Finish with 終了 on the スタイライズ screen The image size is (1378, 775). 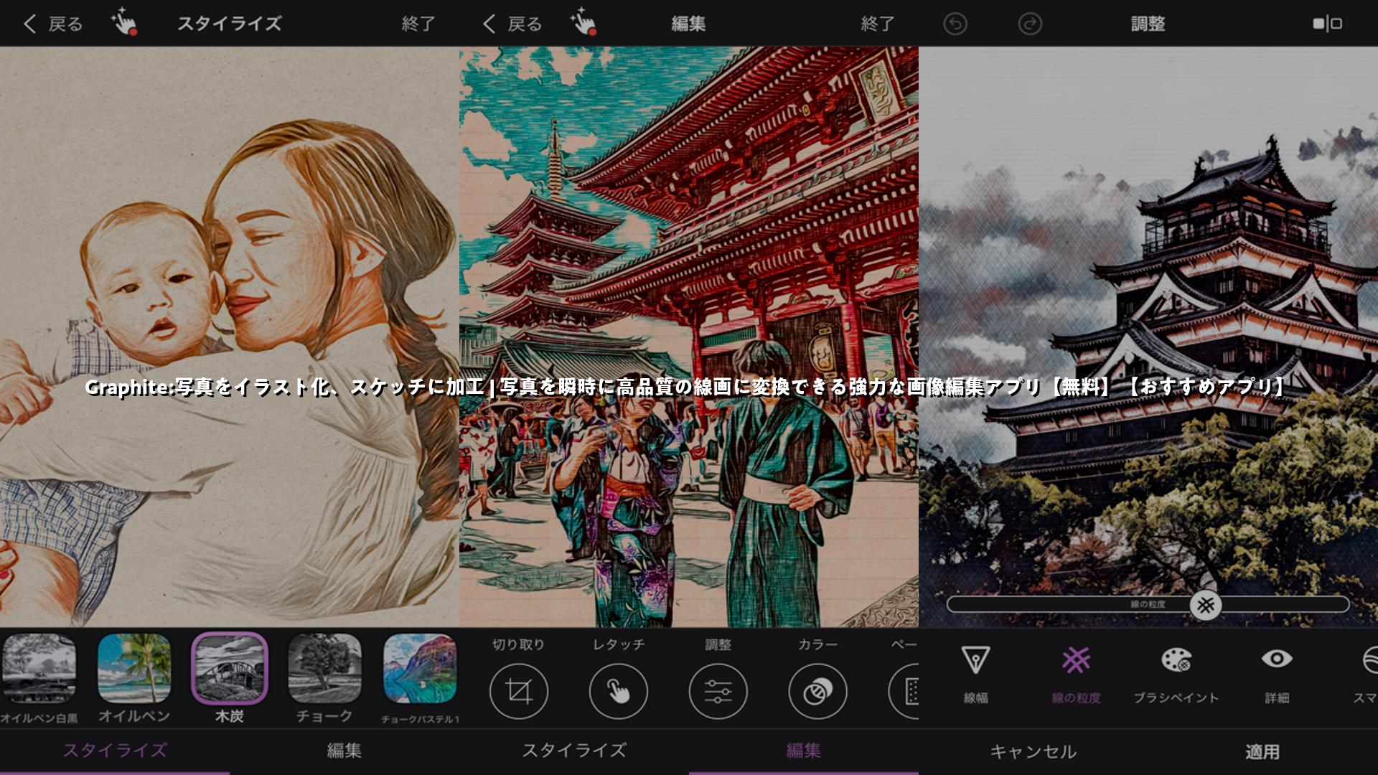418,24
